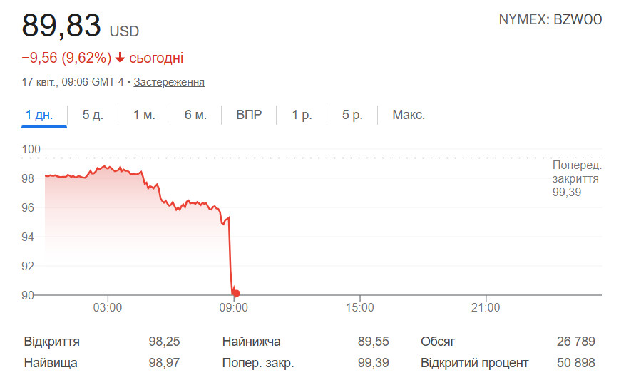Choose the Макс. time range
The image size is (641, 385).
coord(409,115)
